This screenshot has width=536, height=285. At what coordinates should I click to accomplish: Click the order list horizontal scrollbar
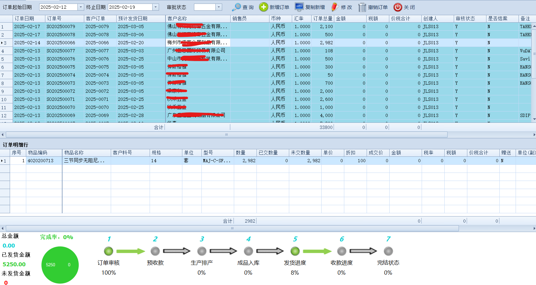[227, 134]
